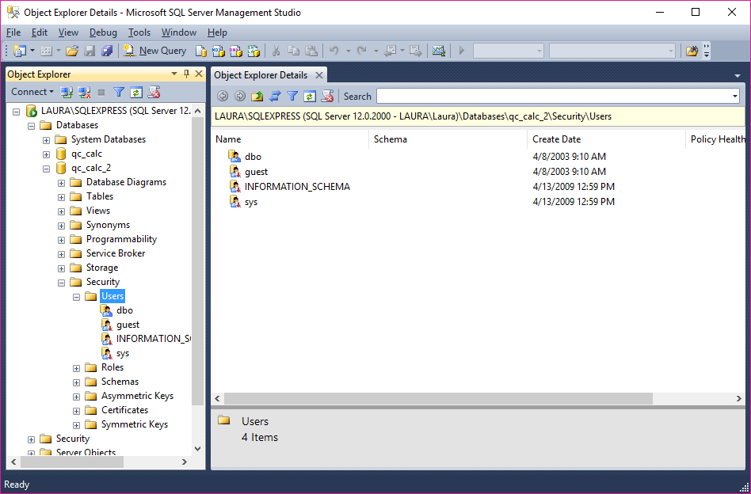Click the Cut scissors icon
The height and width of the screenshot is (494, 751).
[x=276, y=51]
